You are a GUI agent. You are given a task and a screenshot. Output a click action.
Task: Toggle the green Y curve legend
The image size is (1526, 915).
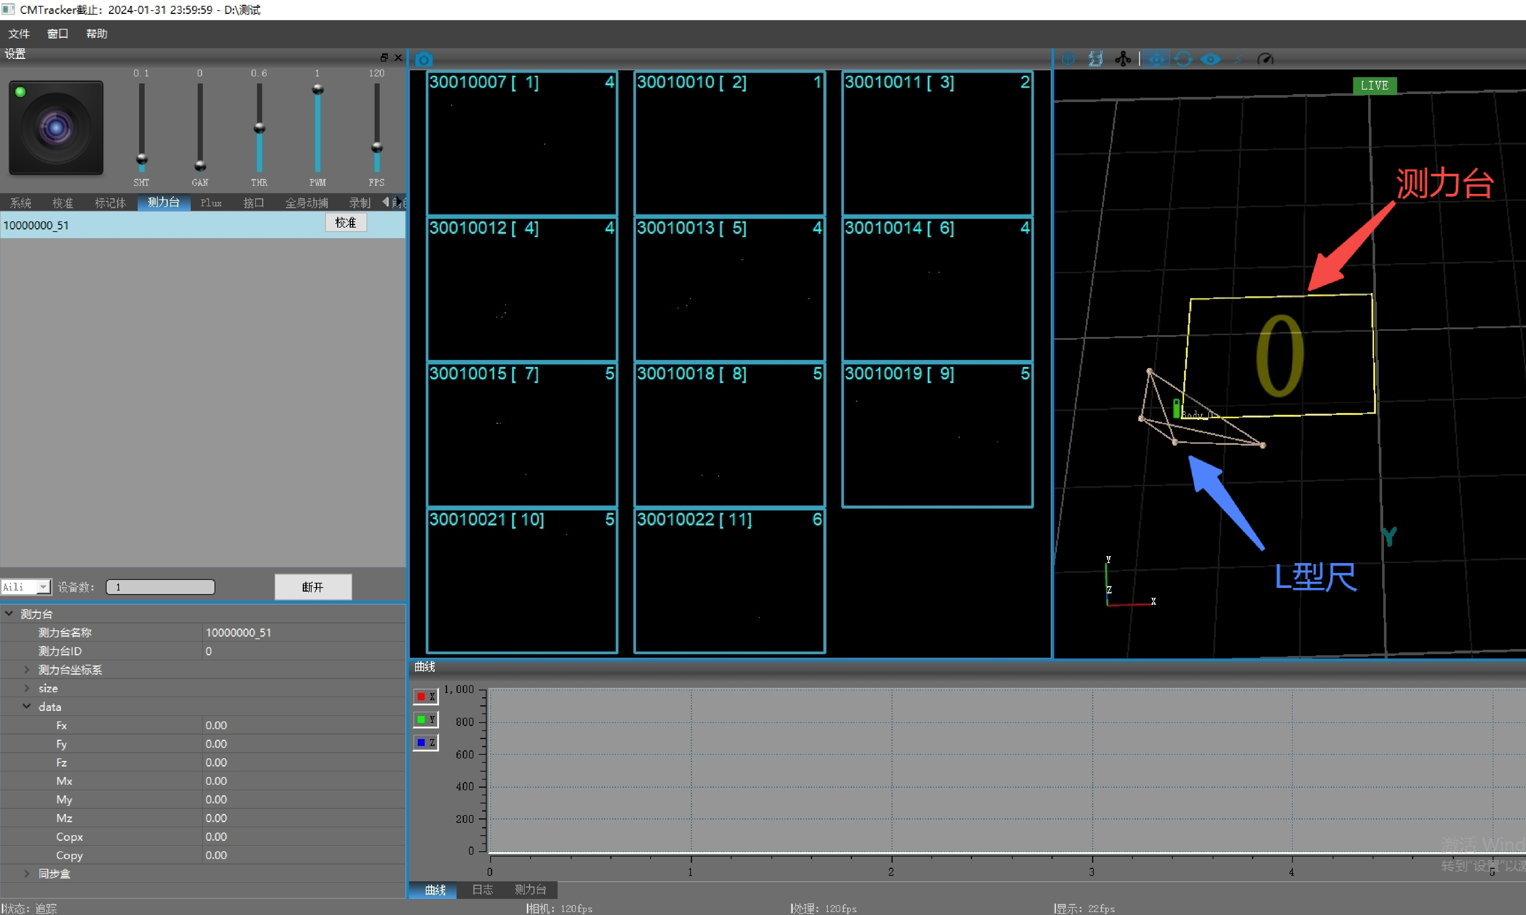[425, 720]
